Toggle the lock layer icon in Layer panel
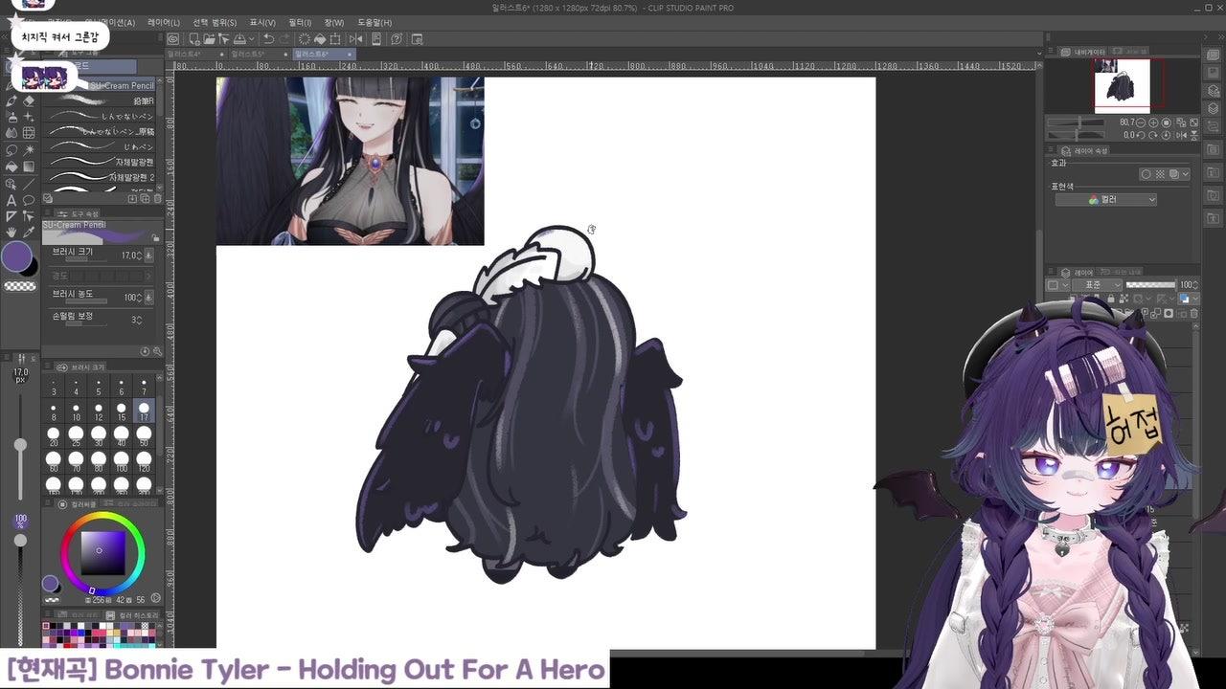This screenshot has width=1226, height=689. pos(1111,299)
